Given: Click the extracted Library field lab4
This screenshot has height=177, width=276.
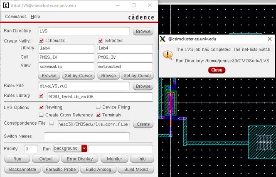Looking at the screenshot, I should (125, 48).
